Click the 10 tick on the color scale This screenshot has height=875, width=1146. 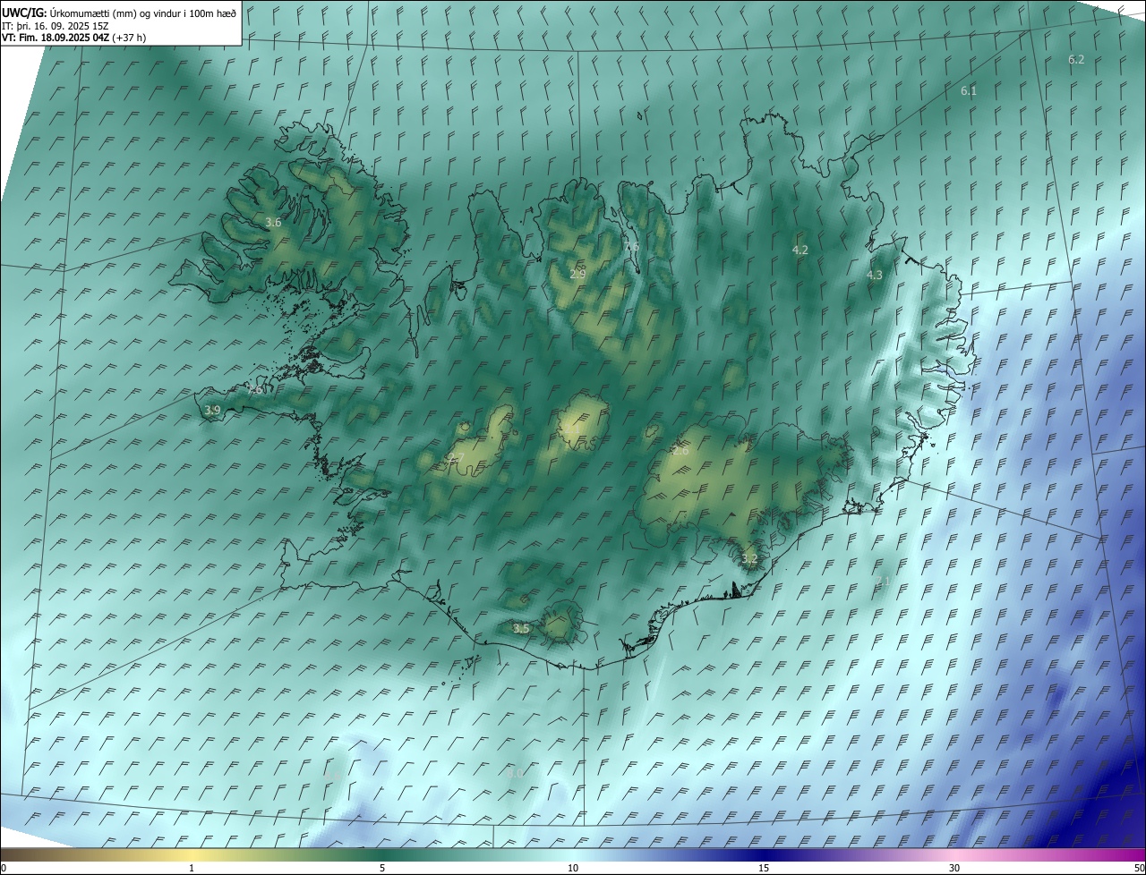(573, 868)
